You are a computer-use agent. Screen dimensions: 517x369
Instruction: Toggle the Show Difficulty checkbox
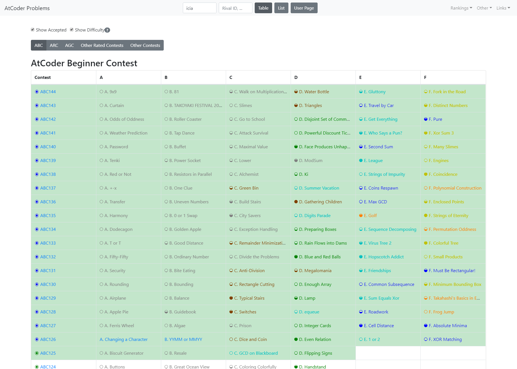tap(72, 30)
